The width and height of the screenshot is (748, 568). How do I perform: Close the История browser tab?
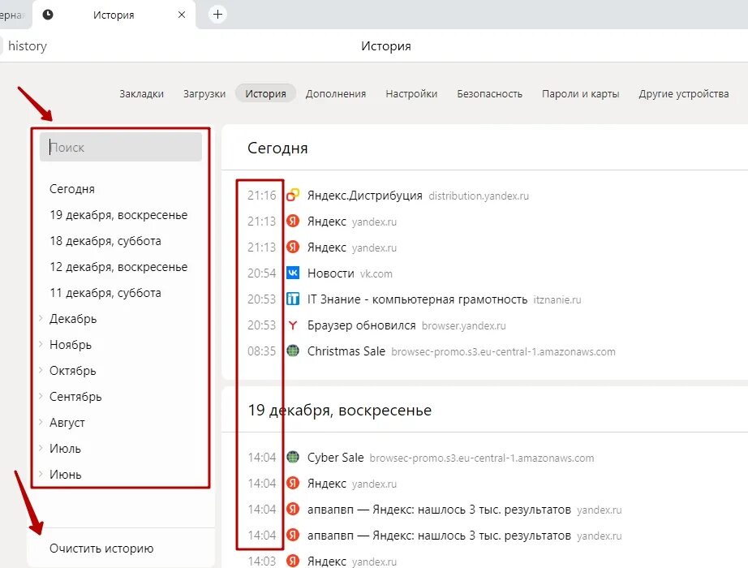click(182, 15)
